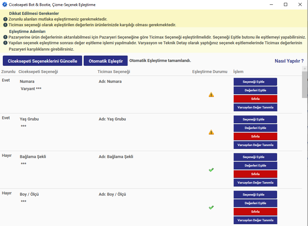The width and height of the screenshot is (308, 226).
Task: Reset Boy / Ölçü mapping with Sıfırla
Action: tap(255, 212)
